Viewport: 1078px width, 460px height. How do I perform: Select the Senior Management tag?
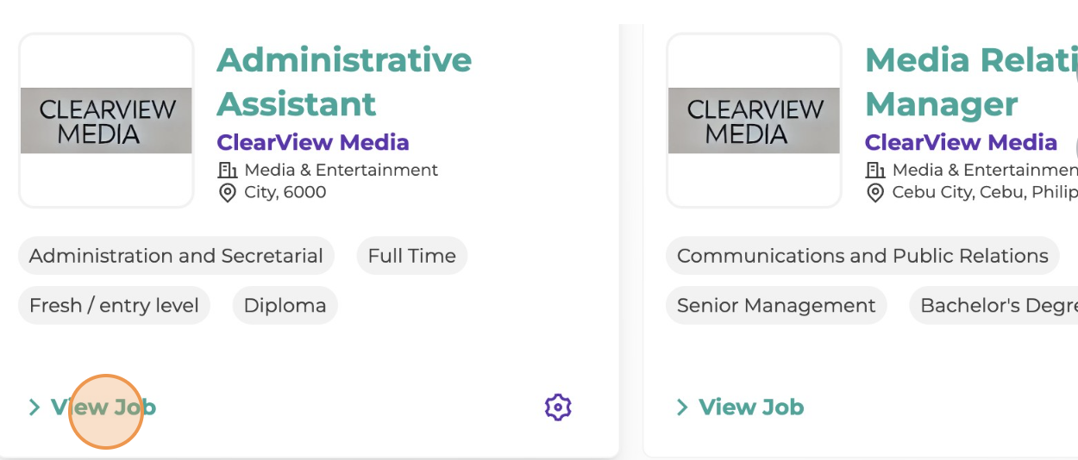(776, 306)
